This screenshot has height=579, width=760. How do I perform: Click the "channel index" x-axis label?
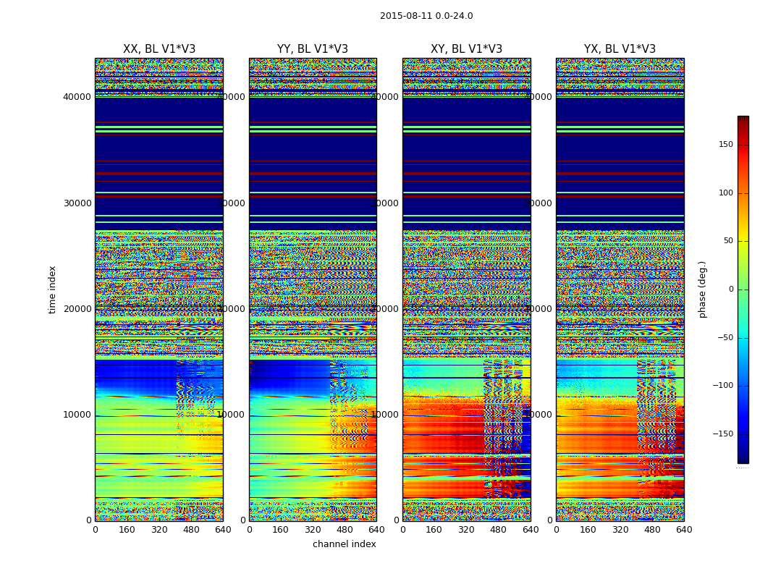(x=345, y=544)
